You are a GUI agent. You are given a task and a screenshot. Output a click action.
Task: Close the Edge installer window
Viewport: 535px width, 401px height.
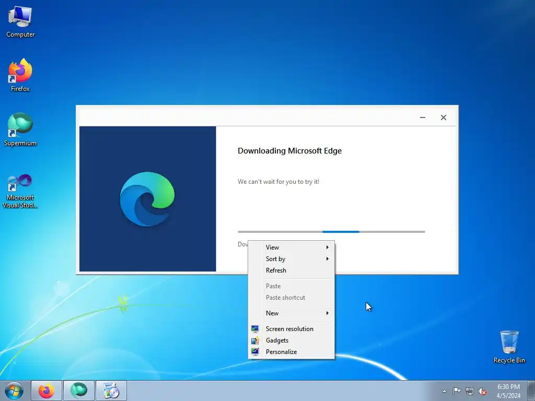point(443,117)
